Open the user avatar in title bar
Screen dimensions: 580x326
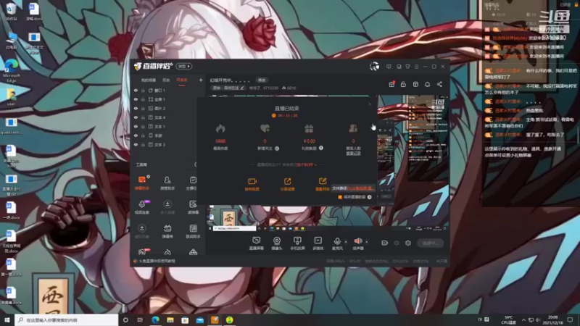pos(374,66)
